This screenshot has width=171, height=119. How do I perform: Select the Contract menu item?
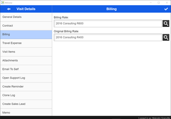coord(26,26)
